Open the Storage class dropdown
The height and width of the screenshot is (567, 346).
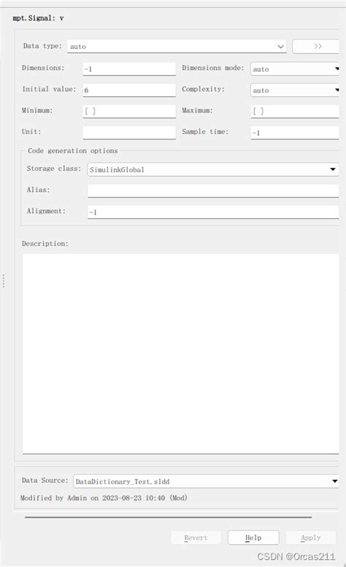(x=213, y=169)
